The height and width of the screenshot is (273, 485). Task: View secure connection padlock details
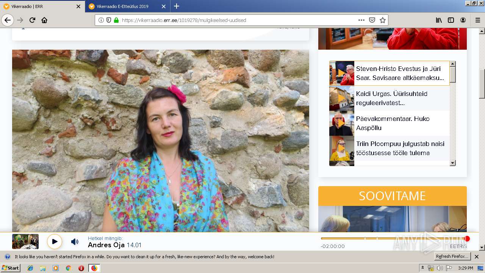[116, 20]
